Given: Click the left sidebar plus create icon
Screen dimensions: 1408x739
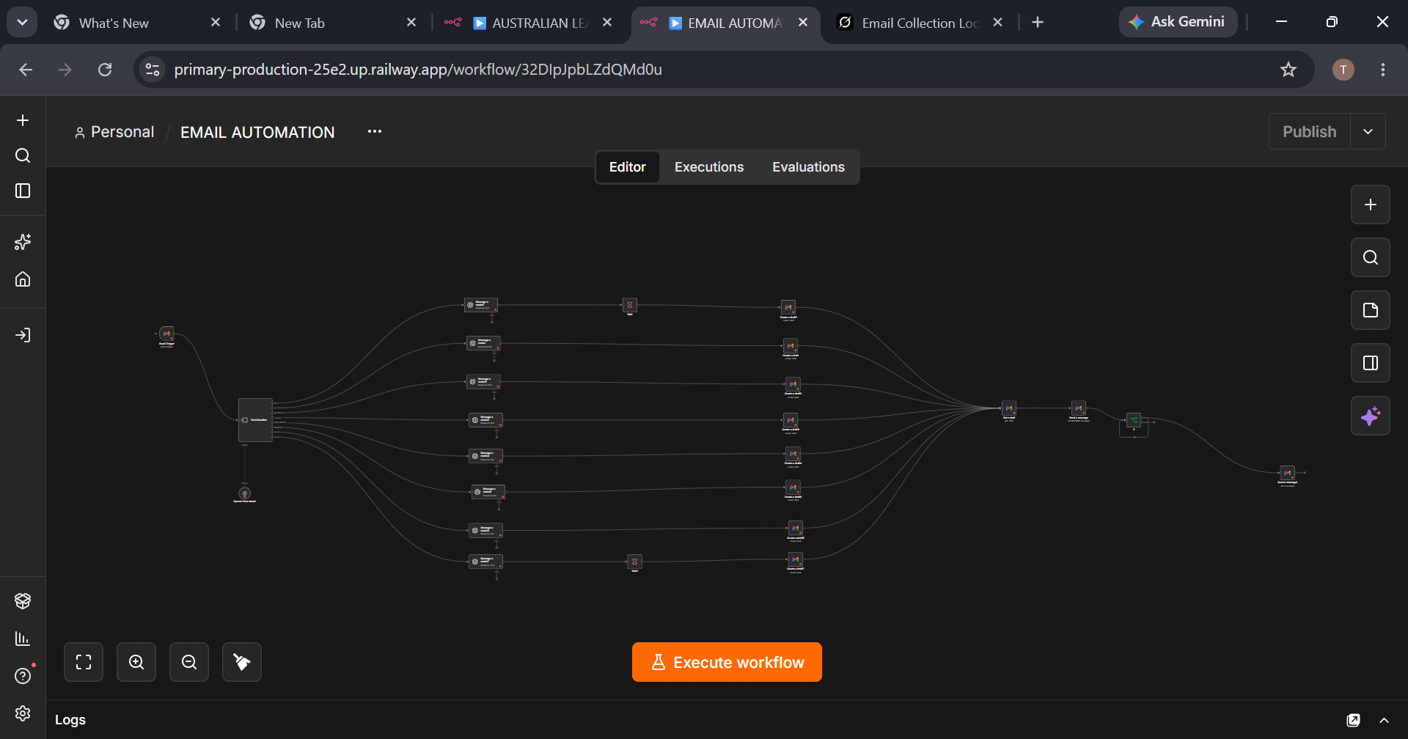Looking at the screenshot, I should click(23, 120).
